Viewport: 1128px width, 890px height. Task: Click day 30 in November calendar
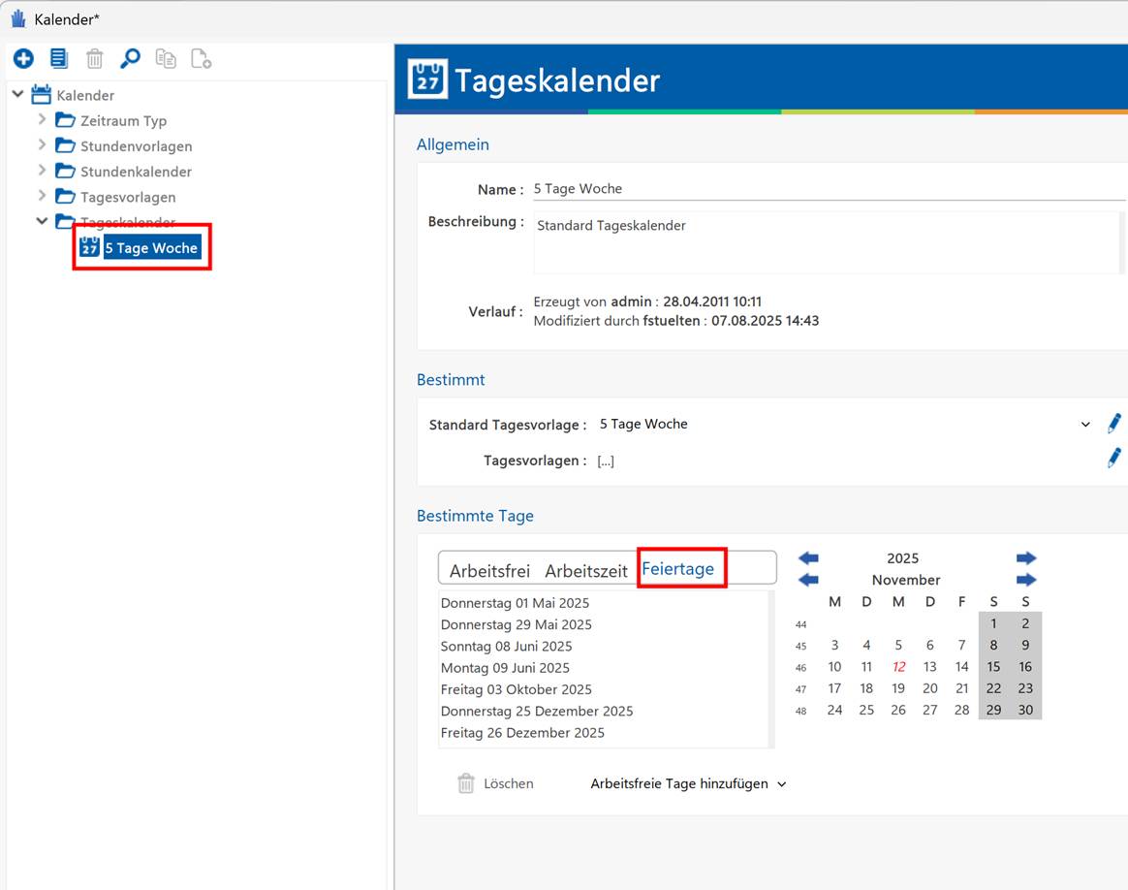point(1025,710)
